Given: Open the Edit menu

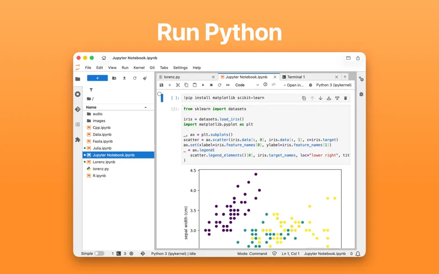Looking at the screenshot, I should click(100, 68).
